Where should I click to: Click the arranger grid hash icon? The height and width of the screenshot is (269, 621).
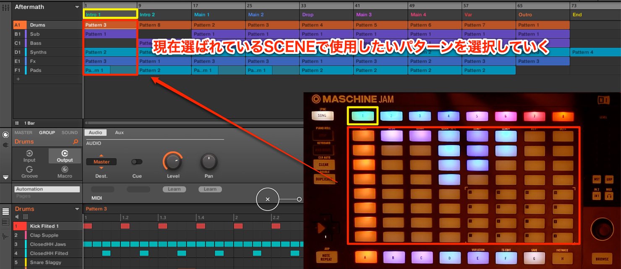click(x=17, y=123)
